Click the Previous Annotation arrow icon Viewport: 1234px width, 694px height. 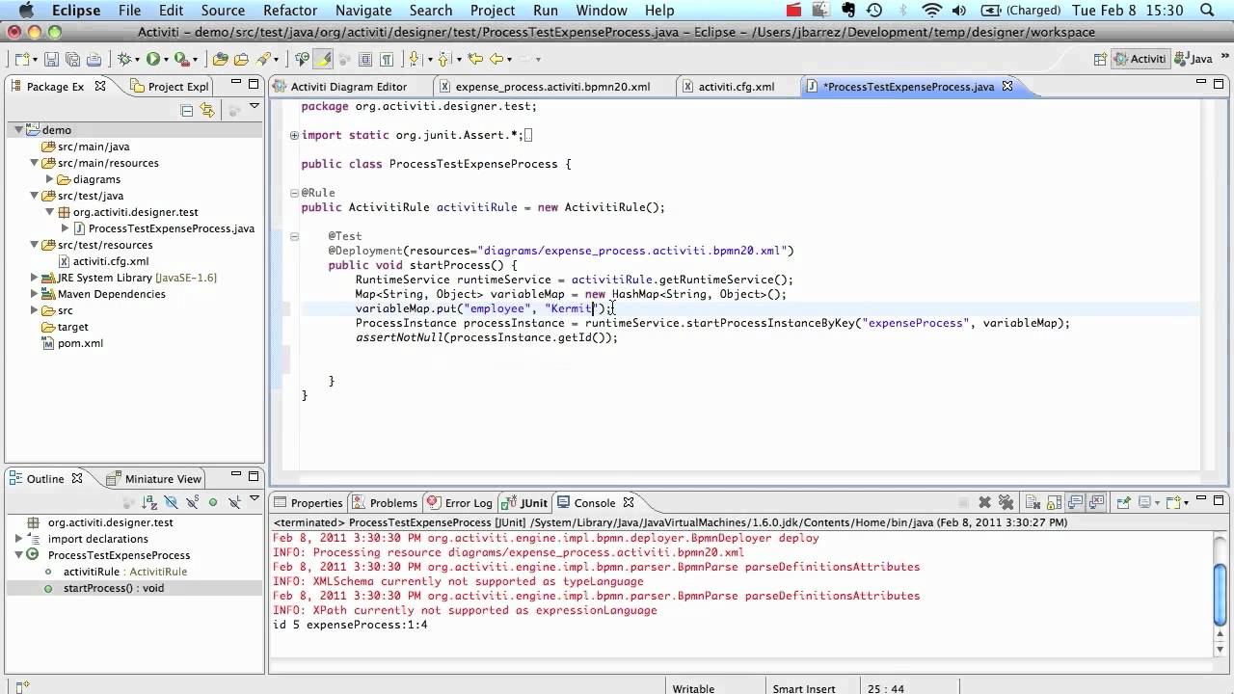point(443,59)
